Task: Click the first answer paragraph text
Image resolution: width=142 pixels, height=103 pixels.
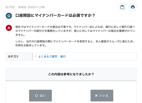Action: (x=75, y=31)
